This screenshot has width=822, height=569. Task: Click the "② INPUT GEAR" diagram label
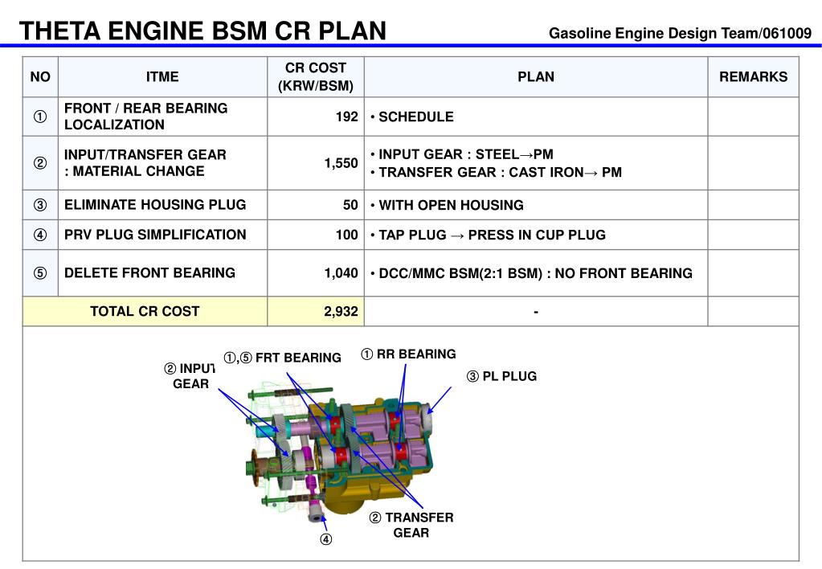pyautogui.click(x=190, y=376)
